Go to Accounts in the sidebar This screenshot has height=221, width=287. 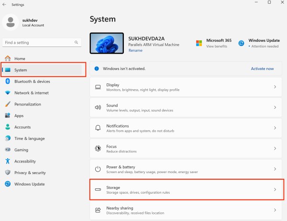[22, 127]
